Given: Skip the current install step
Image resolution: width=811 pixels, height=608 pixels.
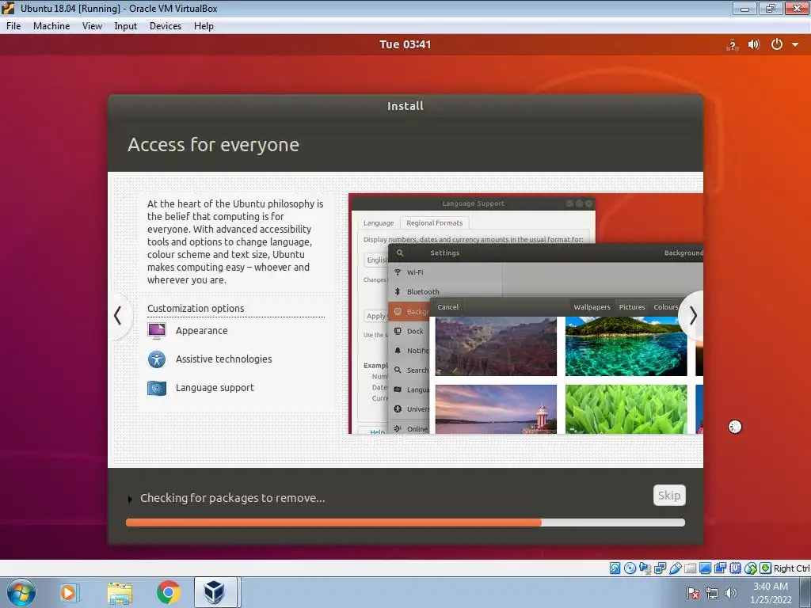Looking at the screenshot, I should coord(669,496).
